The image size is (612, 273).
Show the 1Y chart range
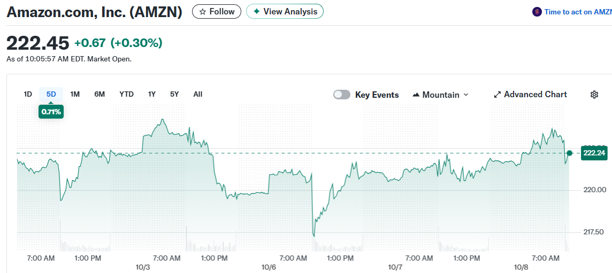tap(152, 95)
